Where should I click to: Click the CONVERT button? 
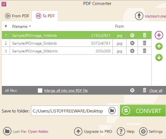point(143,111)
